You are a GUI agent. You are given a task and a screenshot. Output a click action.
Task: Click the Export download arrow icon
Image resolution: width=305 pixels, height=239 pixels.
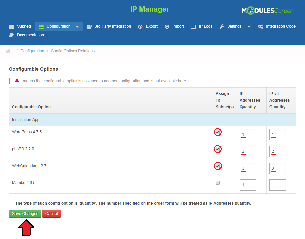coord(140,27)
